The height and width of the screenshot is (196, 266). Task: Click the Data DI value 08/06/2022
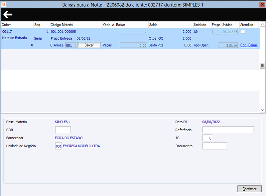pos(211,122)
